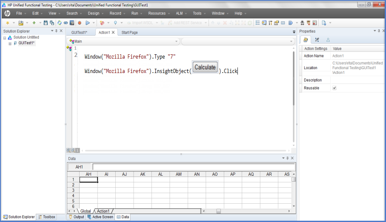
Task: Click the circular refresh arrows toolbar icon
Action: coord(59,23)
